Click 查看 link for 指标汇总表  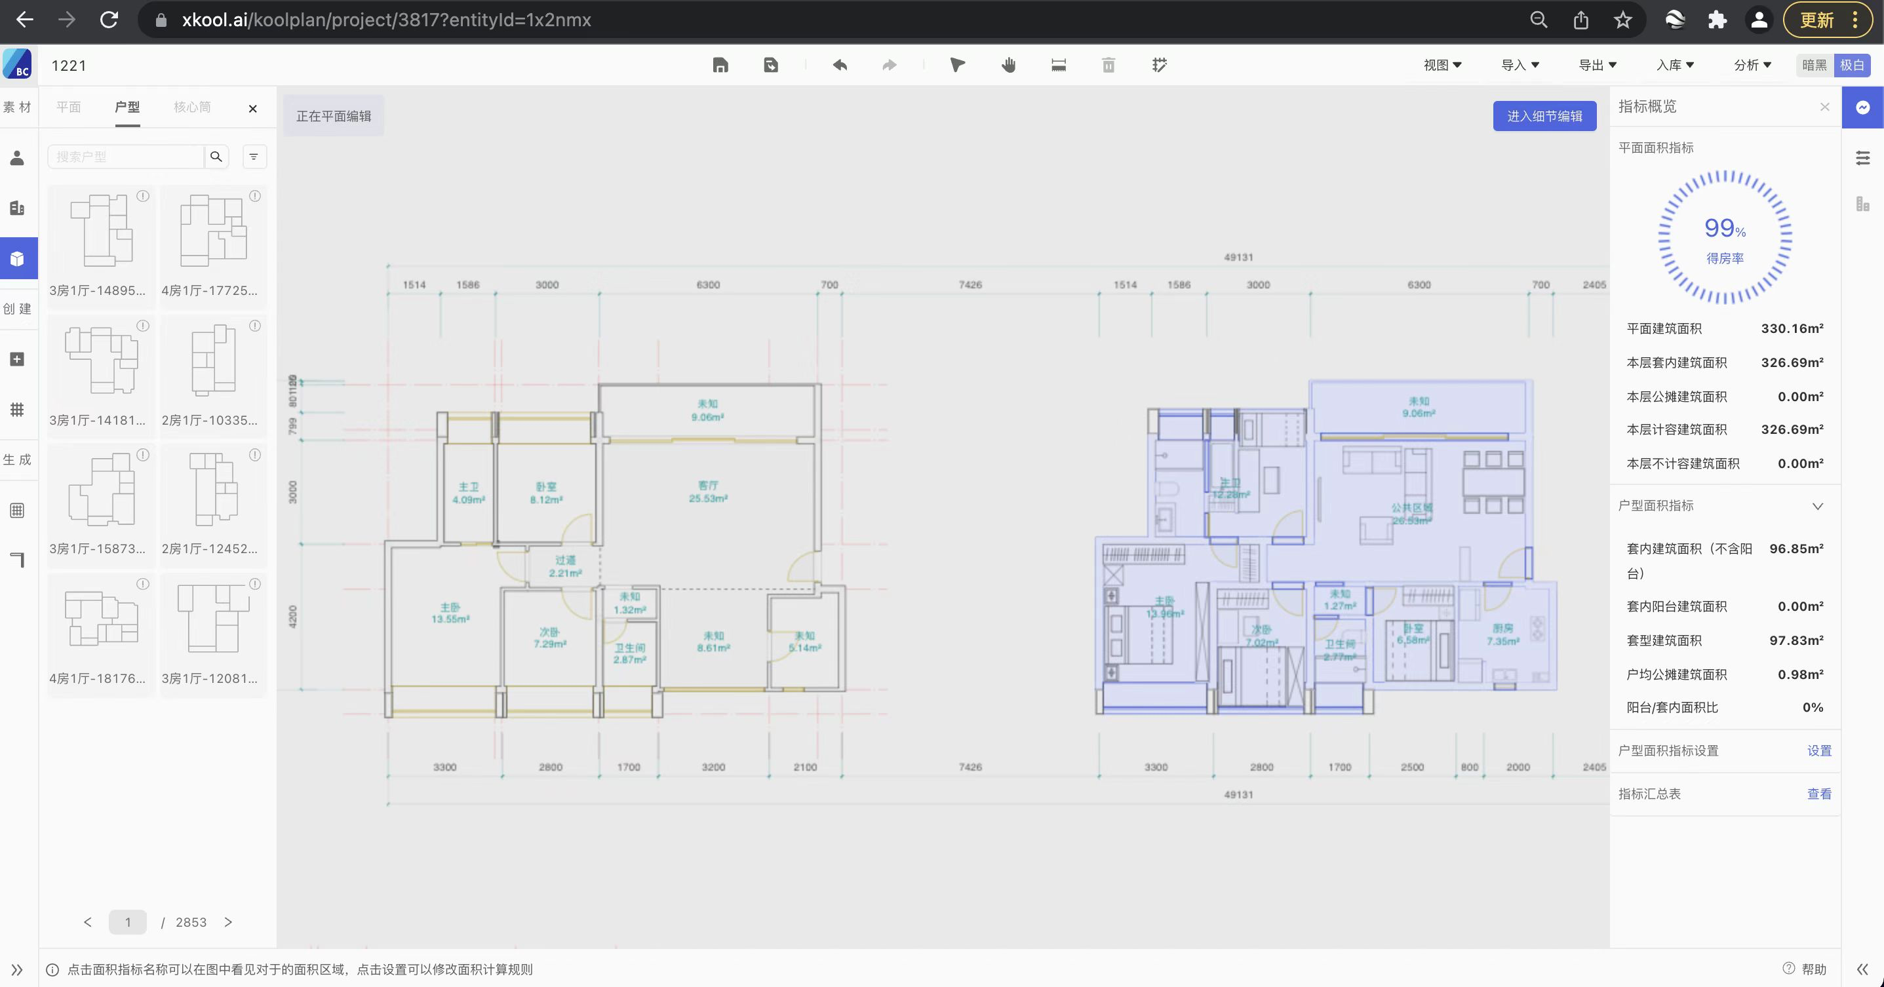(x=1819, y=794)
